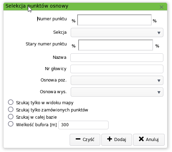
Task: Focus the Stary numer punktu field
Action: pyautogui.click(x=115, y=45)
